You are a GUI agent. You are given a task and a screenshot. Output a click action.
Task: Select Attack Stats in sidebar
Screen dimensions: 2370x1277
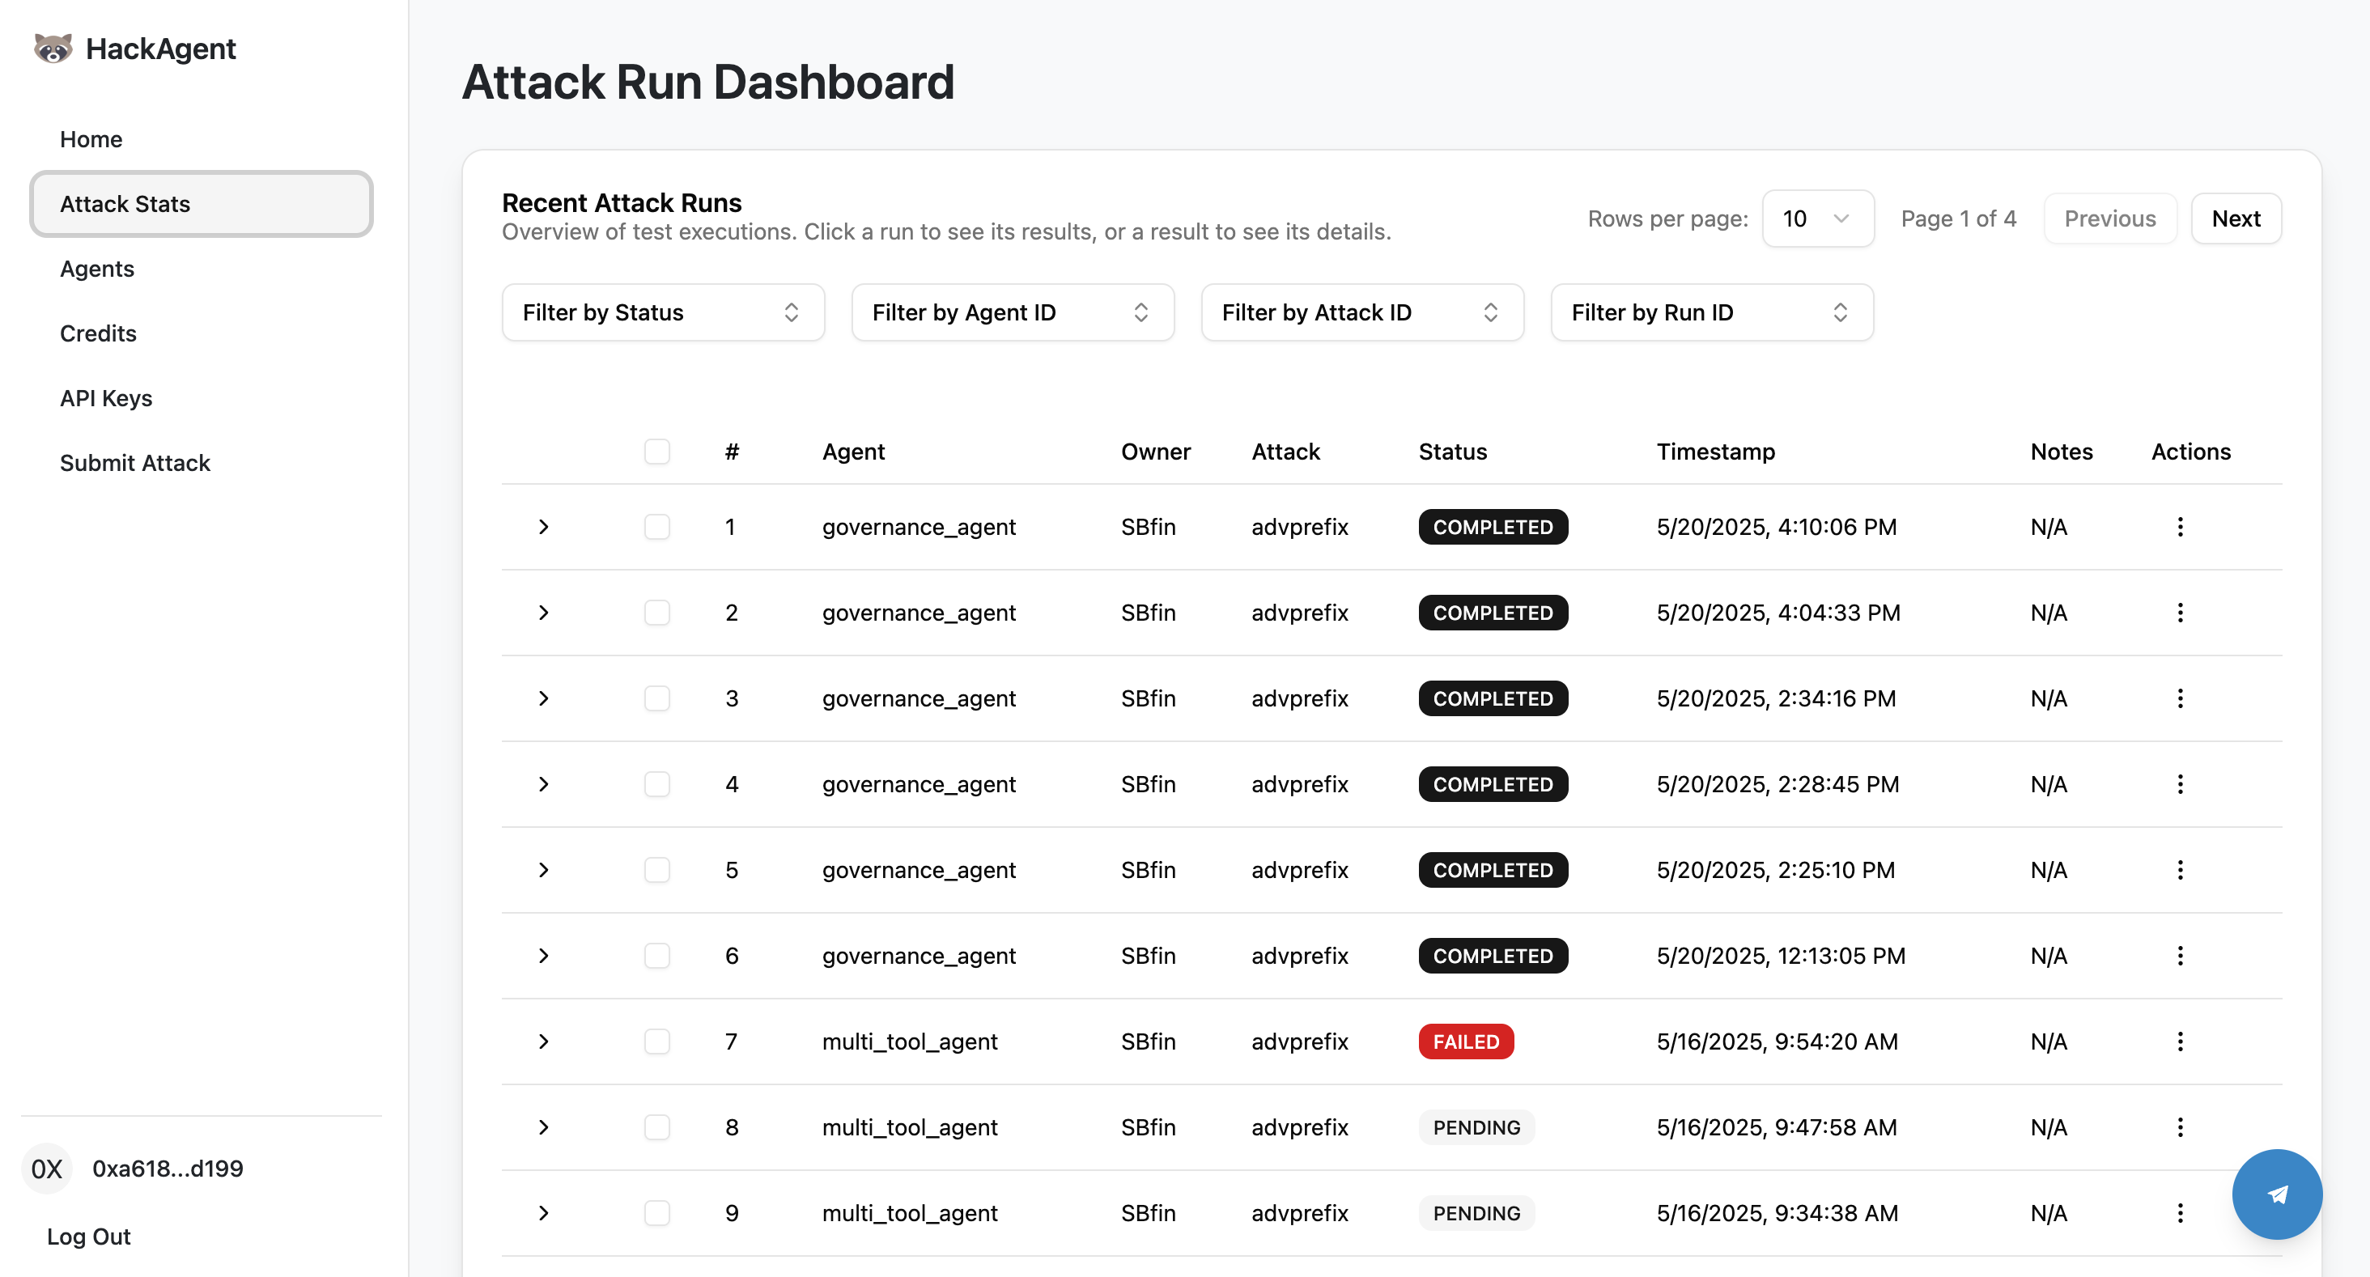tap(202, 204)
